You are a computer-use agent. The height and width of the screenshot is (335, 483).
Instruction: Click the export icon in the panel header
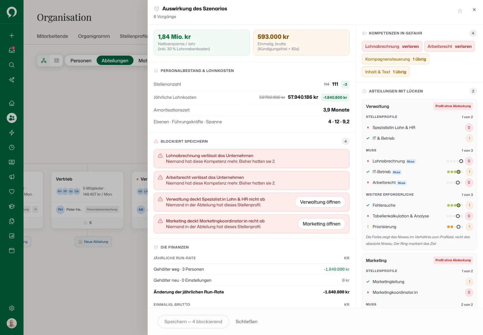pyautogui.click(x=460, y=11)
